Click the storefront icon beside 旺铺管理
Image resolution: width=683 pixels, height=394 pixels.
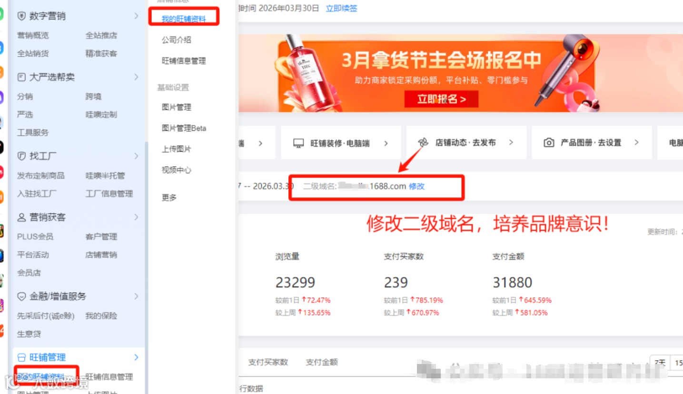(x=21, y=357)
